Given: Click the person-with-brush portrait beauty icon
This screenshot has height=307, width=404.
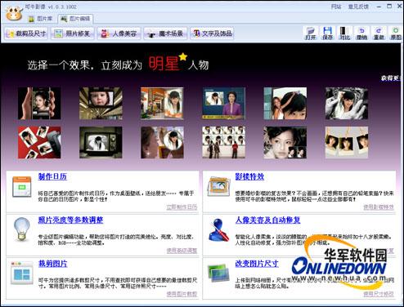Looking at the screenshot, I should [219, 229].
